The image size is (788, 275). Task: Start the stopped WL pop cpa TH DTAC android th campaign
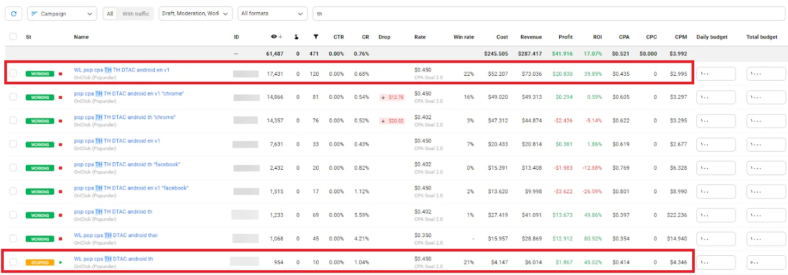click(x=61, y=263)
